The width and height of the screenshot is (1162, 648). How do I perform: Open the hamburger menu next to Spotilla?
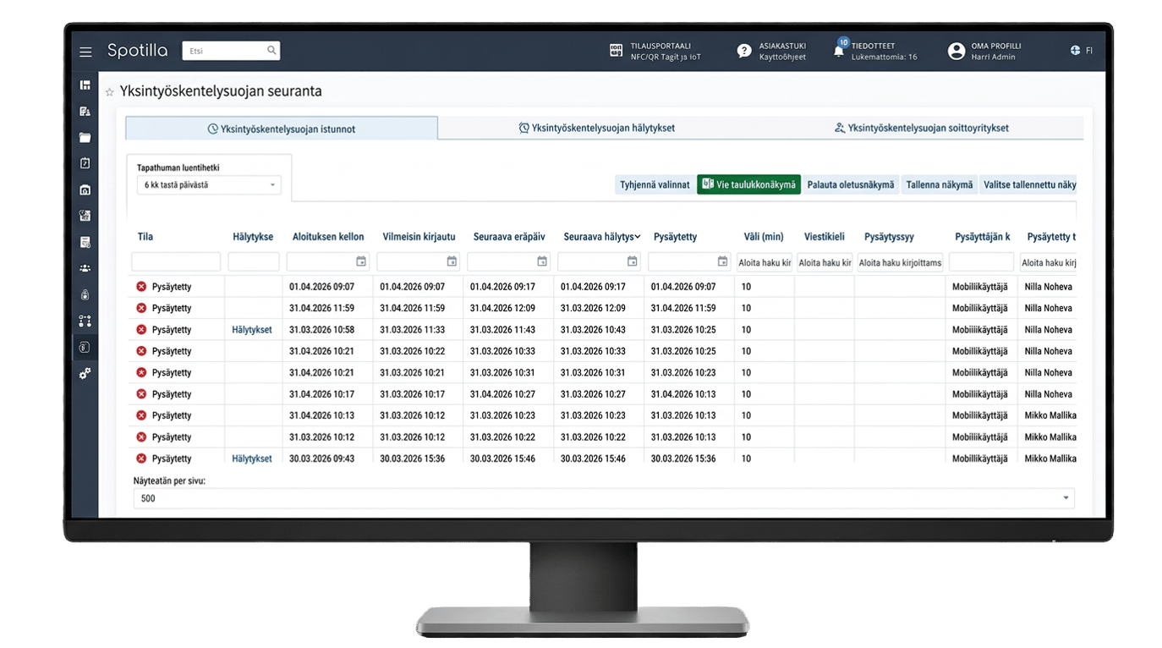click(85, 52)
